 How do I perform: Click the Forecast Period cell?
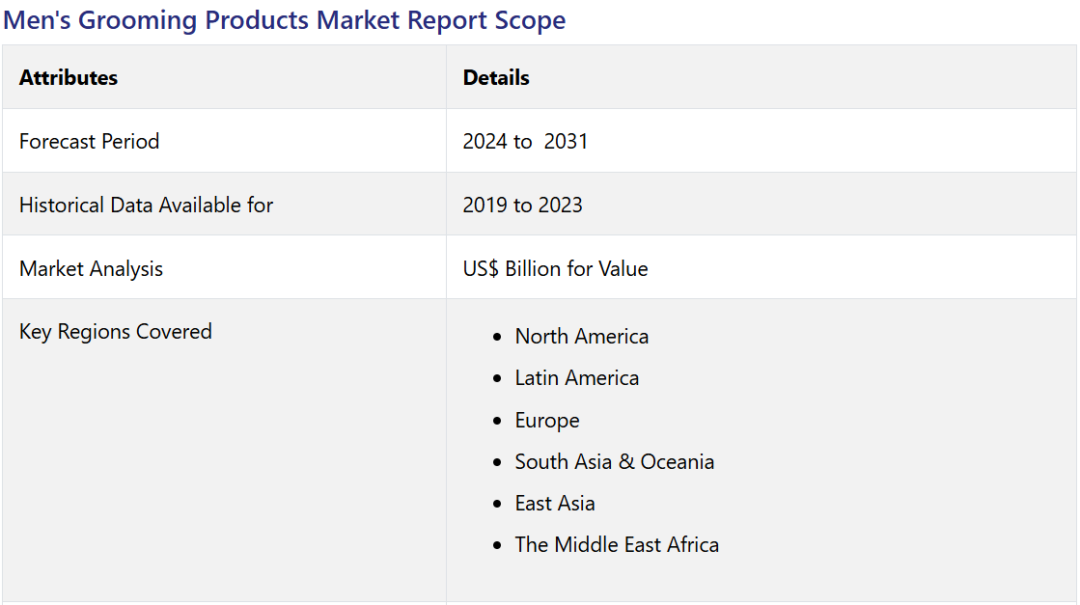[89, 142]
